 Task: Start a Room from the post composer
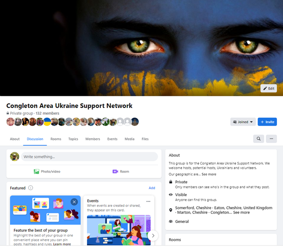[121, 172]
